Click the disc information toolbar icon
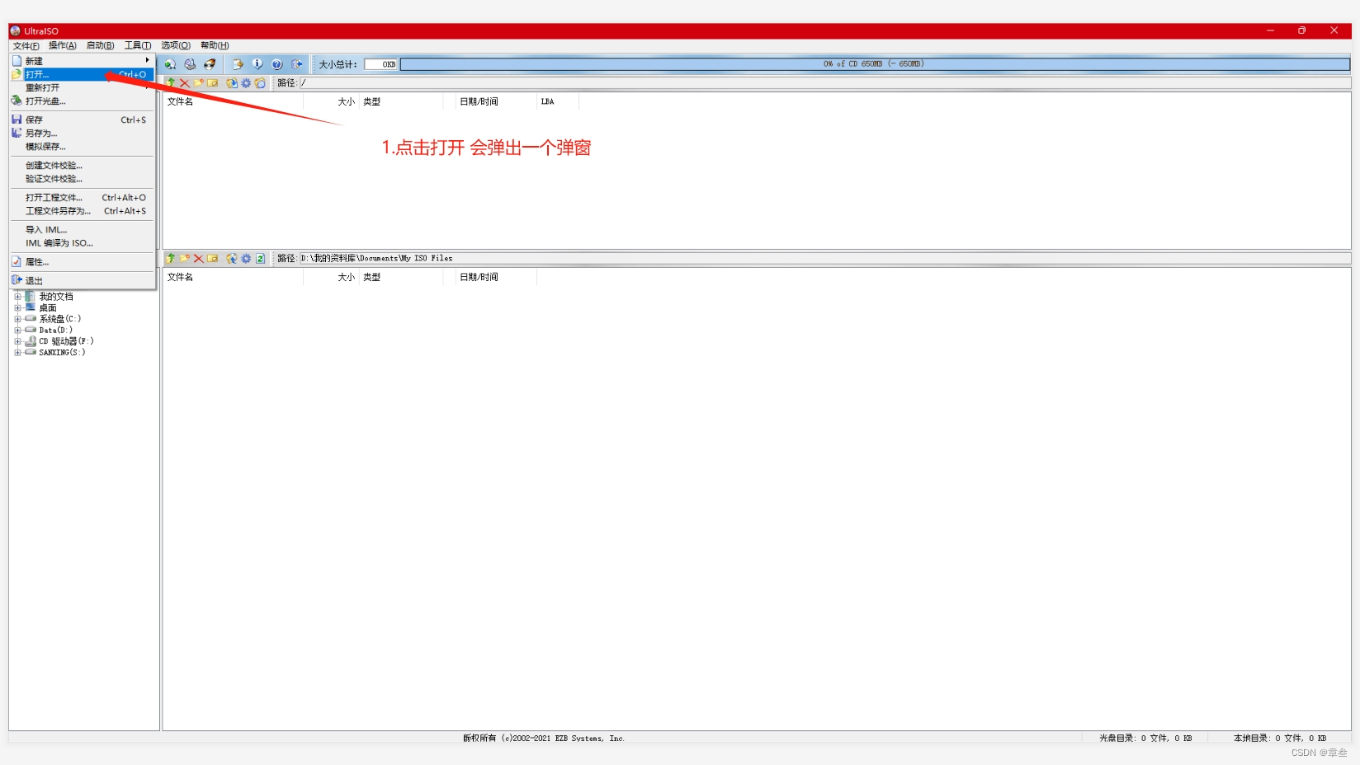 coord(257,63)
